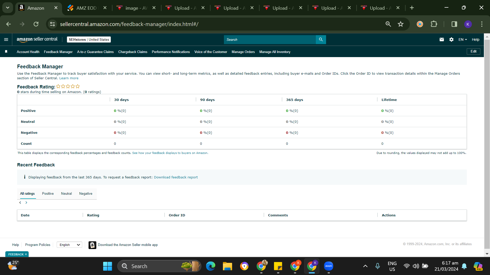Open File Explorer from the taskbar
Image resolution: width=490 pixels, height=275 pixels.
coord(227,266)
